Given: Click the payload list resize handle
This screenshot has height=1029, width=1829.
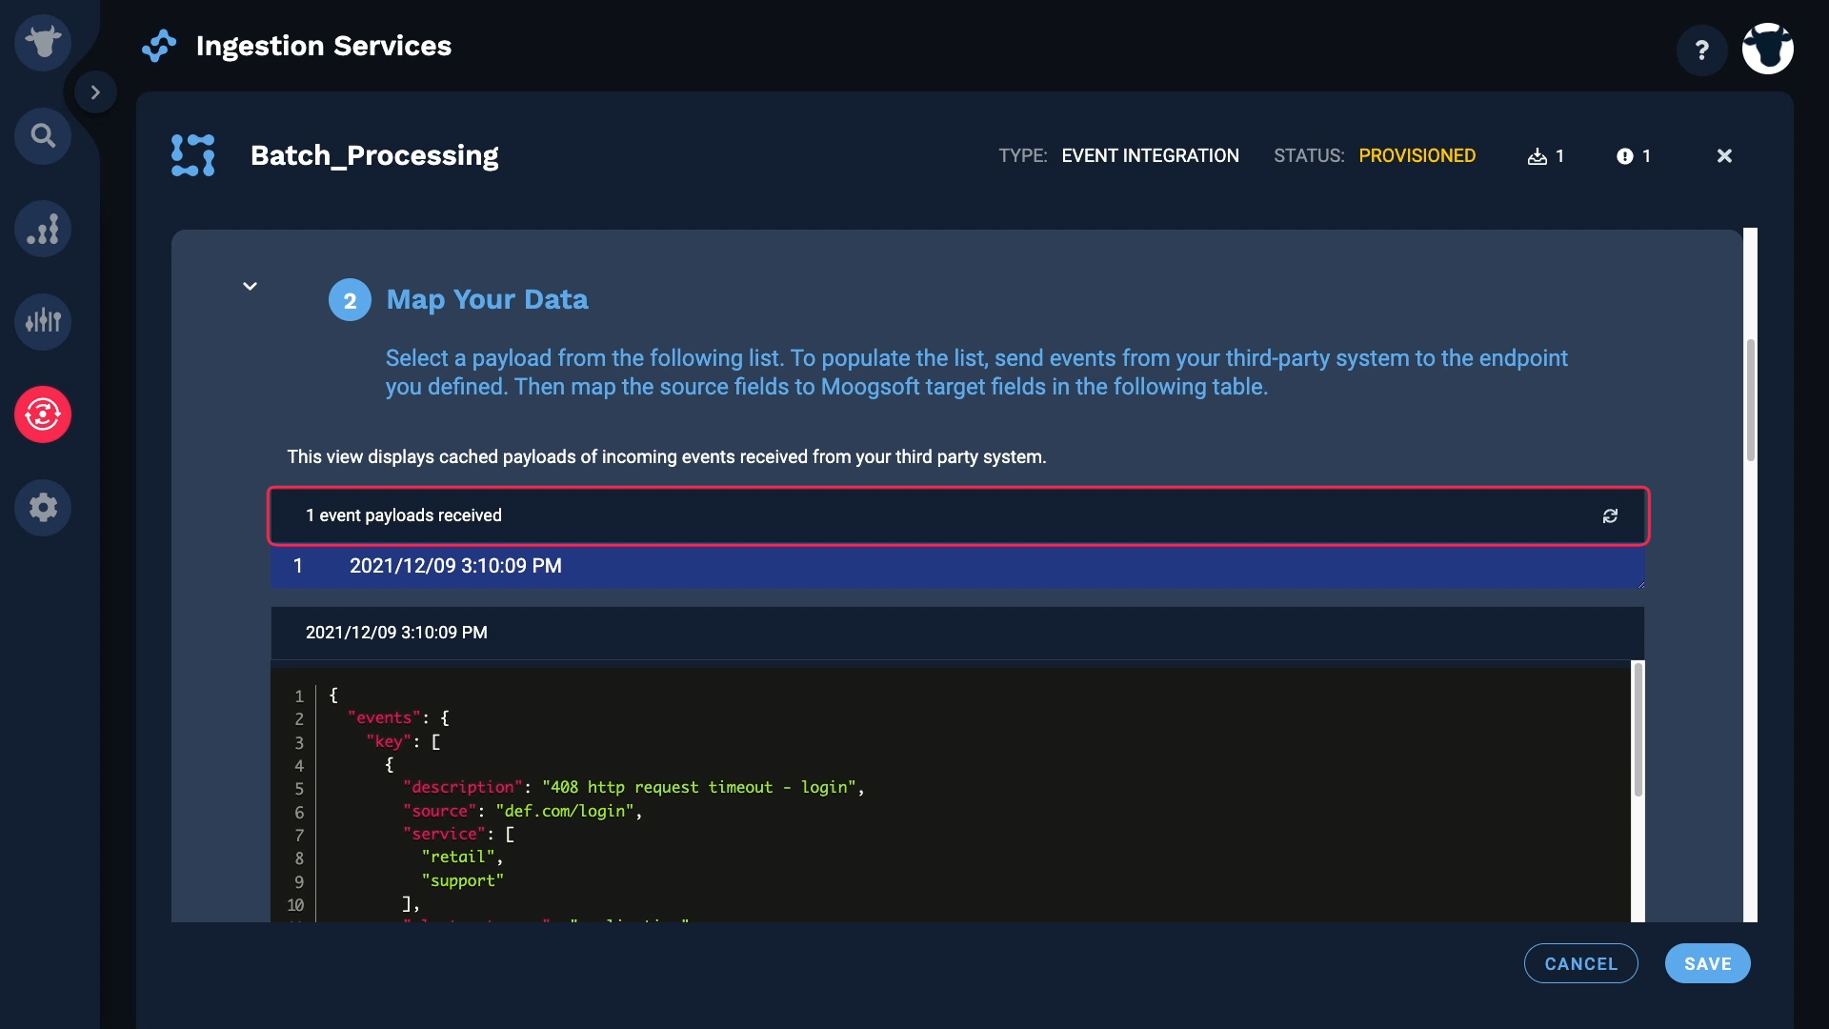Looking at the screenshot, I should [x=1640, y=584].
